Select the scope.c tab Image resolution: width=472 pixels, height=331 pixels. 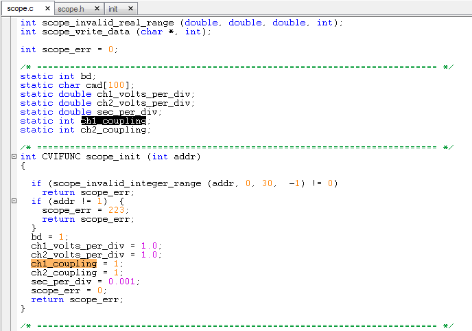21,9
